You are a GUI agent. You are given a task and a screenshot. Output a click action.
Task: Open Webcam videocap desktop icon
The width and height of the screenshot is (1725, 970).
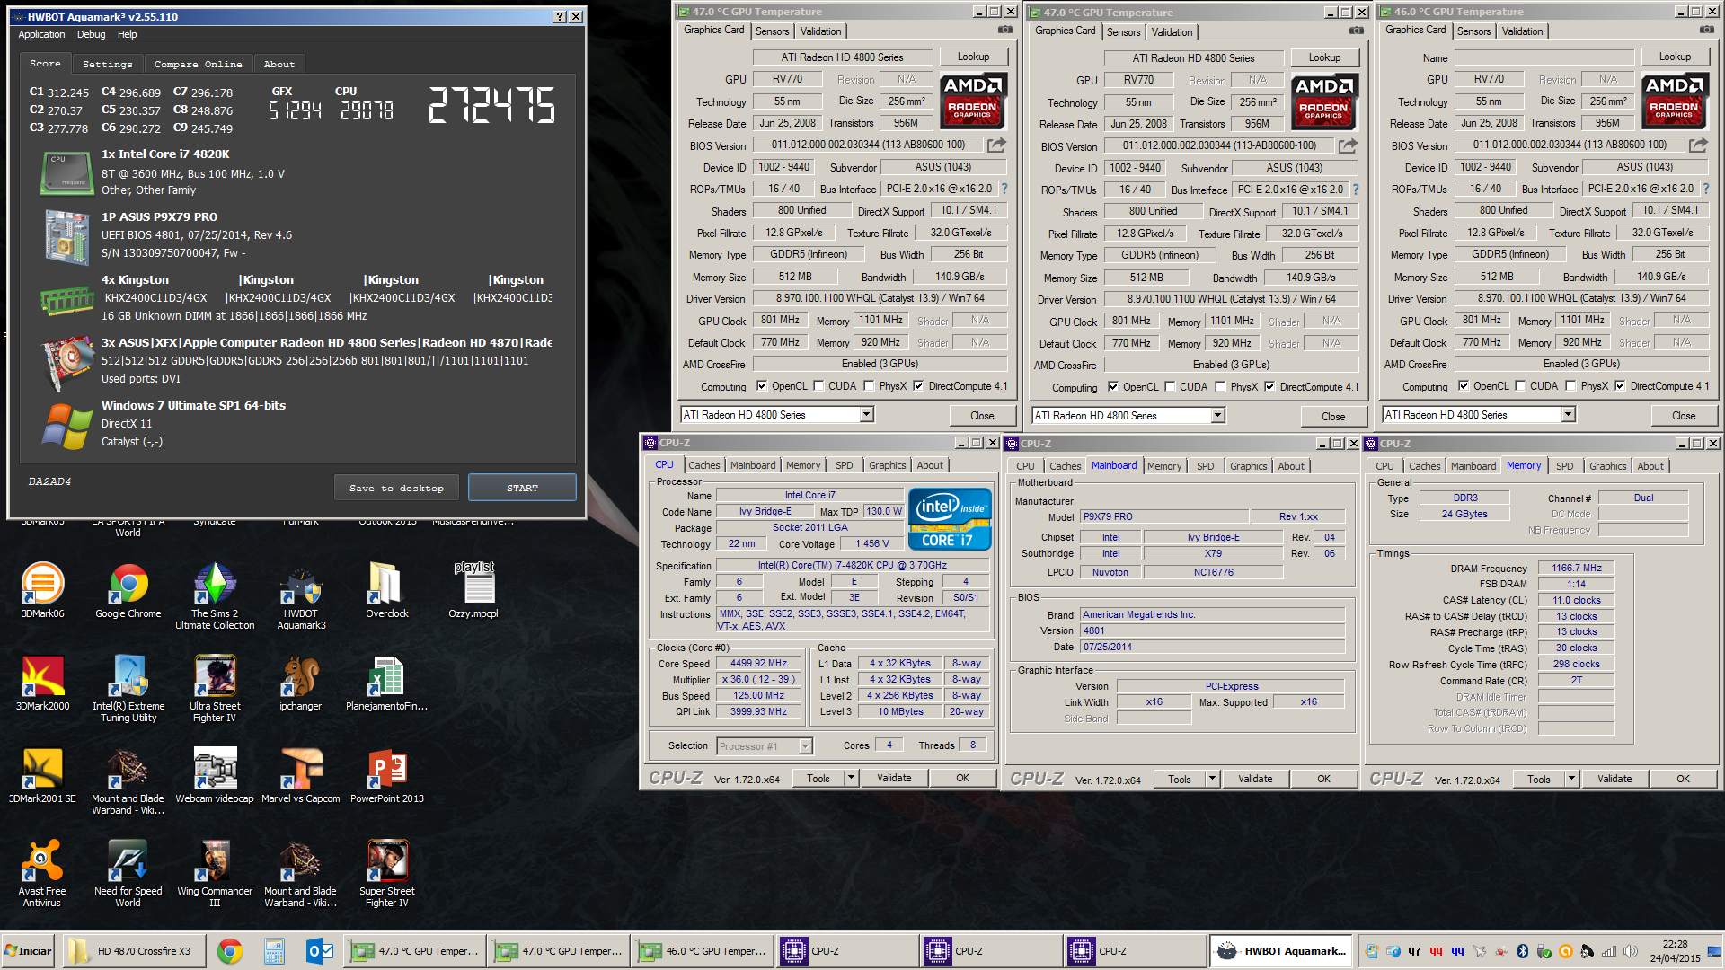[x=215, y=775]
